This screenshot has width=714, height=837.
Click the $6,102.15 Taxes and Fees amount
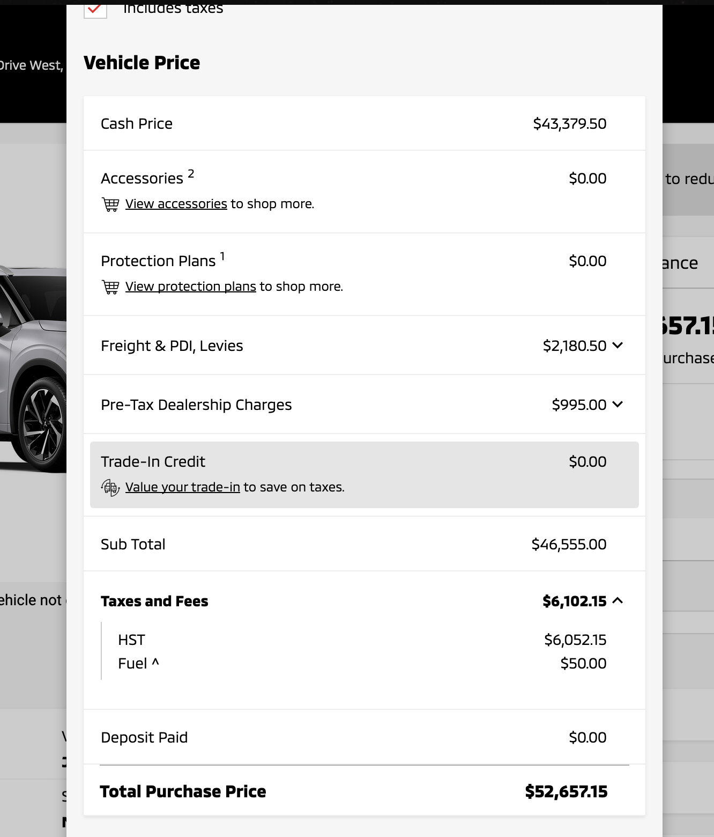[575, 601]
